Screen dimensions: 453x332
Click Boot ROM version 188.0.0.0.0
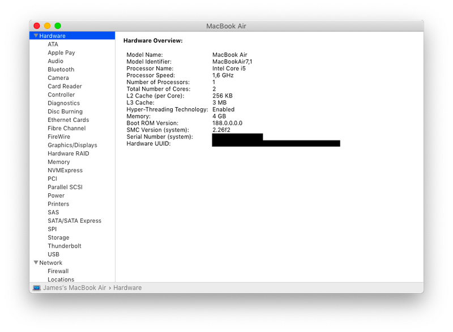(x=227, y=123)
